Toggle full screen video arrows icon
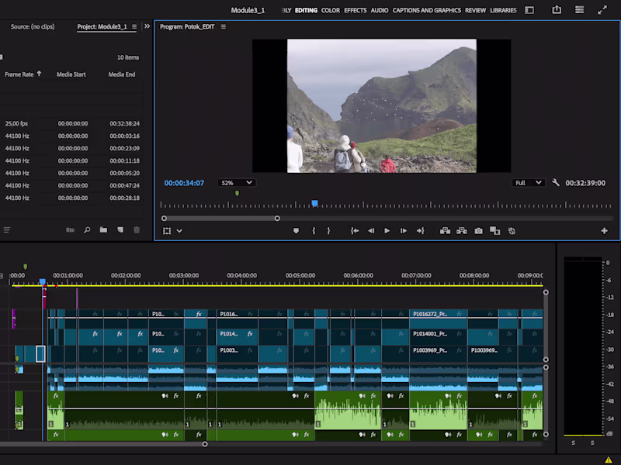This screenshot has height=465, width=621. 602,10
